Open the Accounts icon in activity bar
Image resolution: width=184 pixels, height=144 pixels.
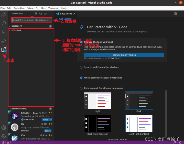[x=4, y=128]
